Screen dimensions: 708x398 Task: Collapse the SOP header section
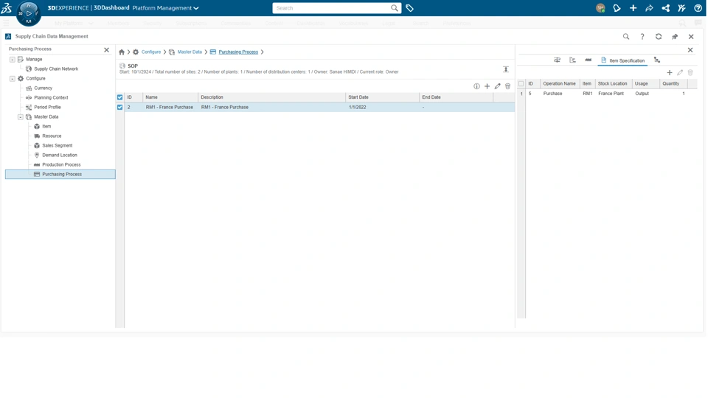tap(506, 69)
